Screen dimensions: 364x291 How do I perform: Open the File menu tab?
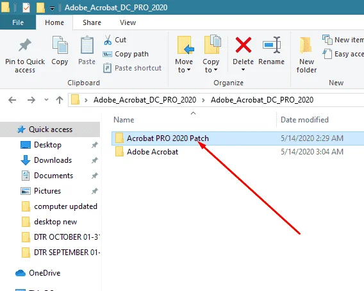pyautogui.click(x=18, y=22)
